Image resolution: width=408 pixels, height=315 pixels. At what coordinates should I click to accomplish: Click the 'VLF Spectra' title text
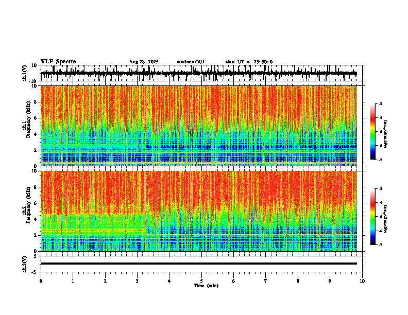click(58, 62)
